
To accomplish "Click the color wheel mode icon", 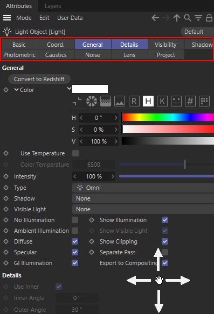I will pos(92,101).
